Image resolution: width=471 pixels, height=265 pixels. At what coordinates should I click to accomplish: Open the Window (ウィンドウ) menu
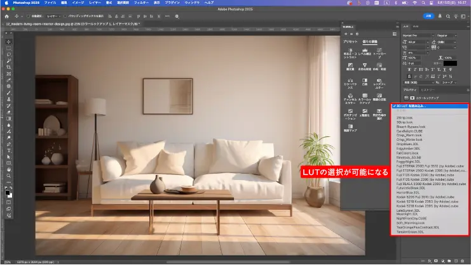tap(192, 3)
